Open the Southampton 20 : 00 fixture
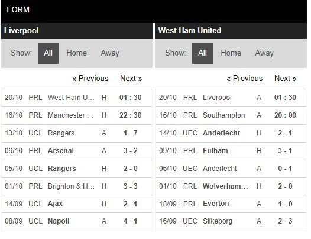The image size is (311, 239). point(231,115)
